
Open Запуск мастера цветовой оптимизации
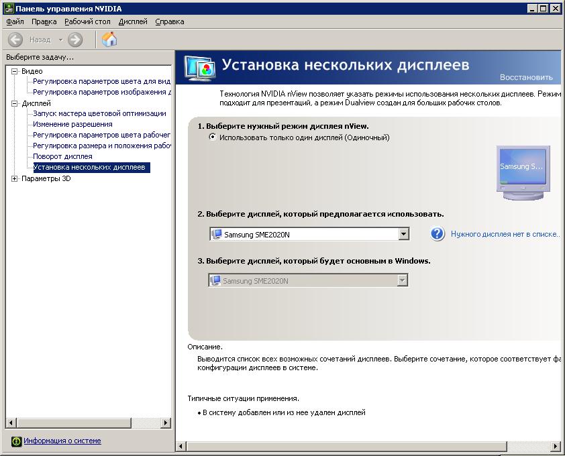[x=99, y=113]
